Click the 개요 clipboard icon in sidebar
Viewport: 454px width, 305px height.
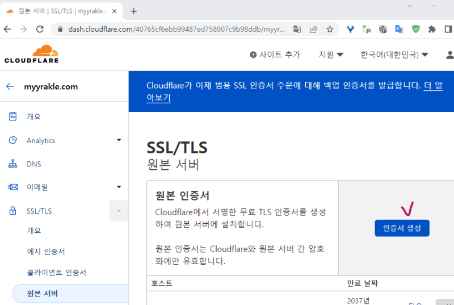tap(12, 116)
